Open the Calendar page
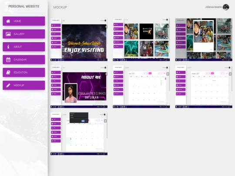This screenshot has width=235, height=176. [24, 60]
